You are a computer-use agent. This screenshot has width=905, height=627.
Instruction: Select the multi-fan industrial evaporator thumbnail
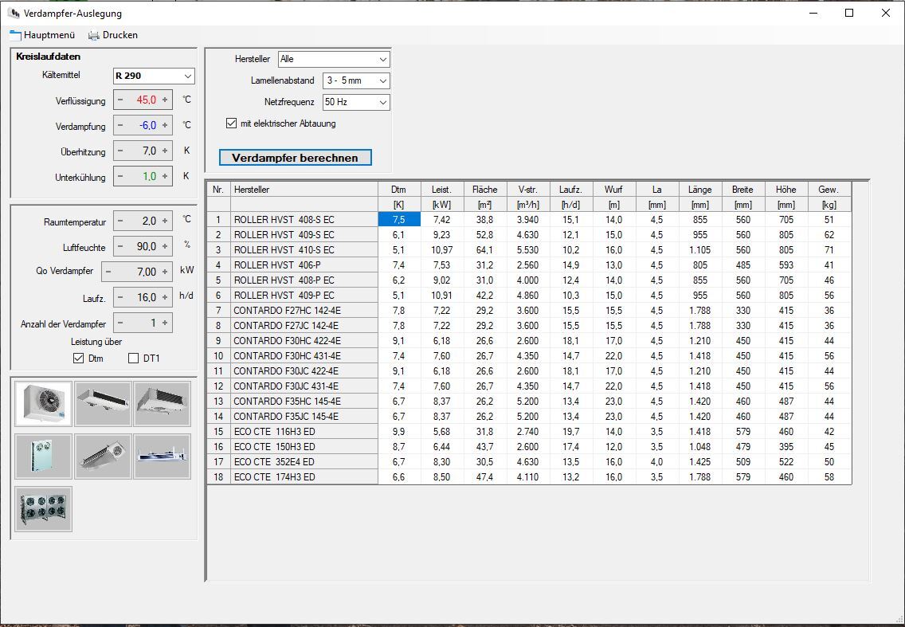(x=43, y=508)
